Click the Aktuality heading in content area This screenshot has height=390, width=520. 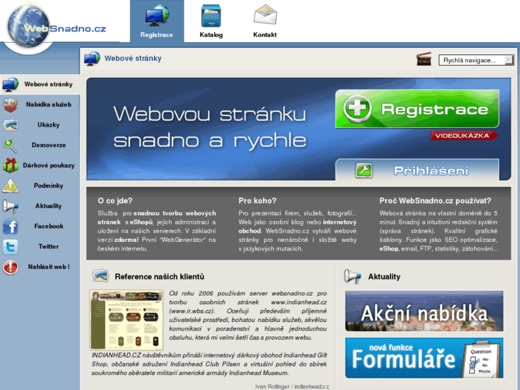click(x=384, y=276)
